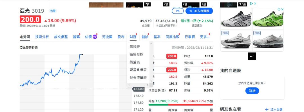
Task: Open the 財務 dropdown tab
Action: coord(133,37)
